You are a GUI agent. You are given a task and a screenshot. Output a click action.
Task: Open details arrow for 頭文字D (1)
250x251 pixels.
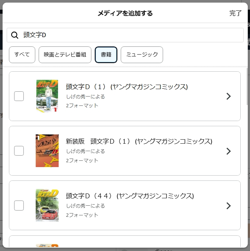(x=228, y=96)
